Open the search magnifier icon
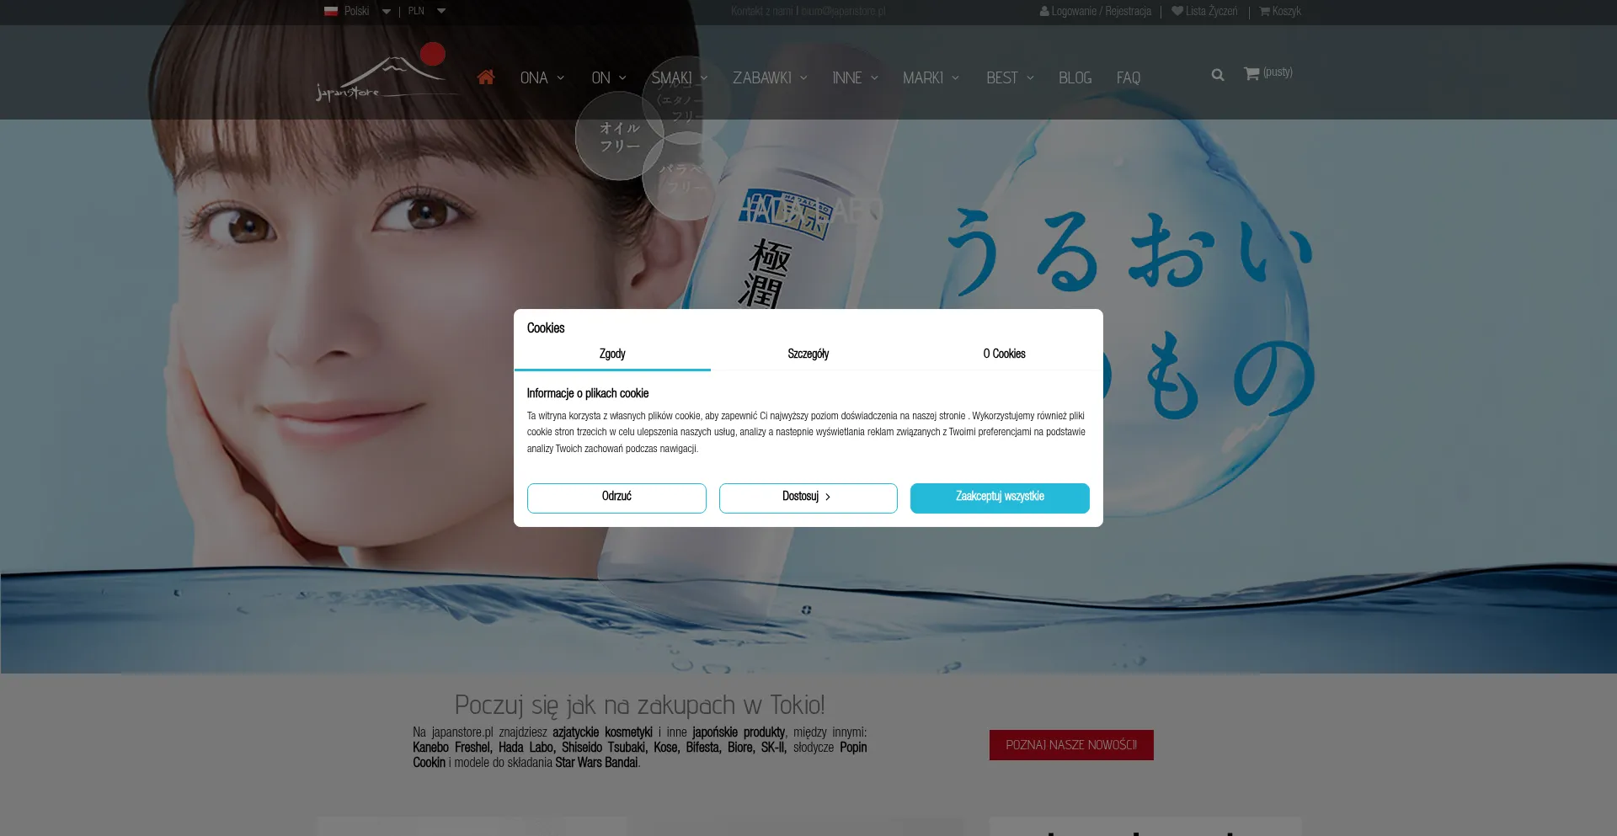Viewport: 1617px width, 836px height. [1218, 75]
